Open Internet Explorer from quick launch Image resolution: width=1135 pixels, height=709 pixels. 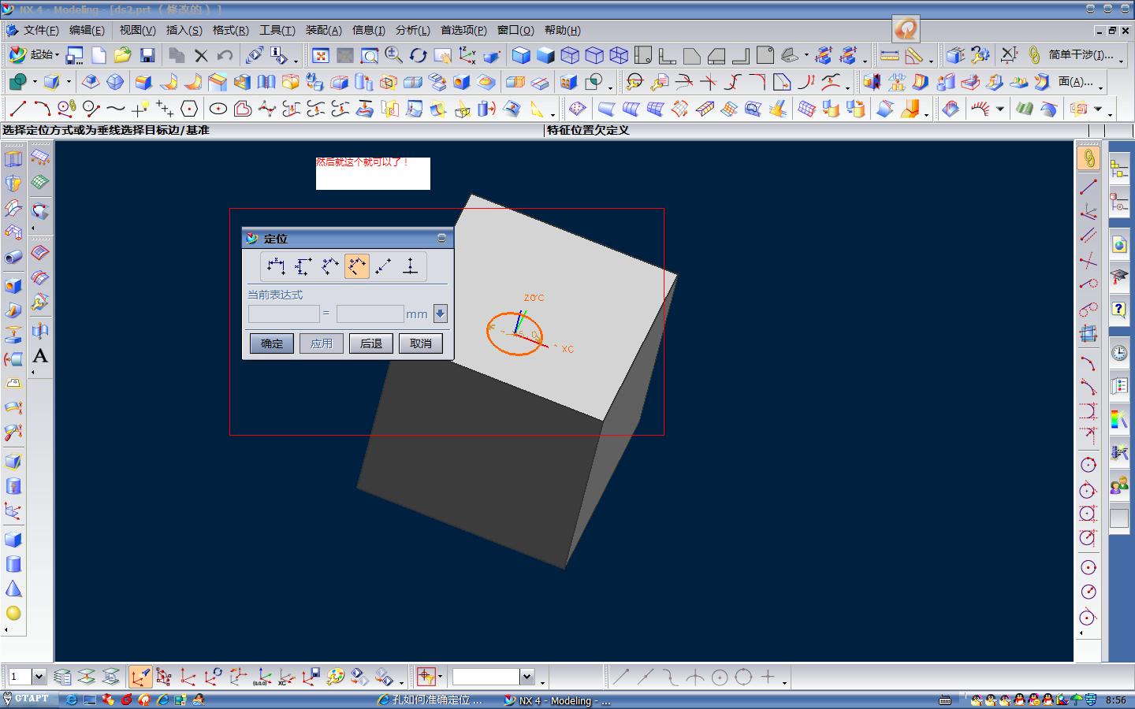(x=71, y=700)
